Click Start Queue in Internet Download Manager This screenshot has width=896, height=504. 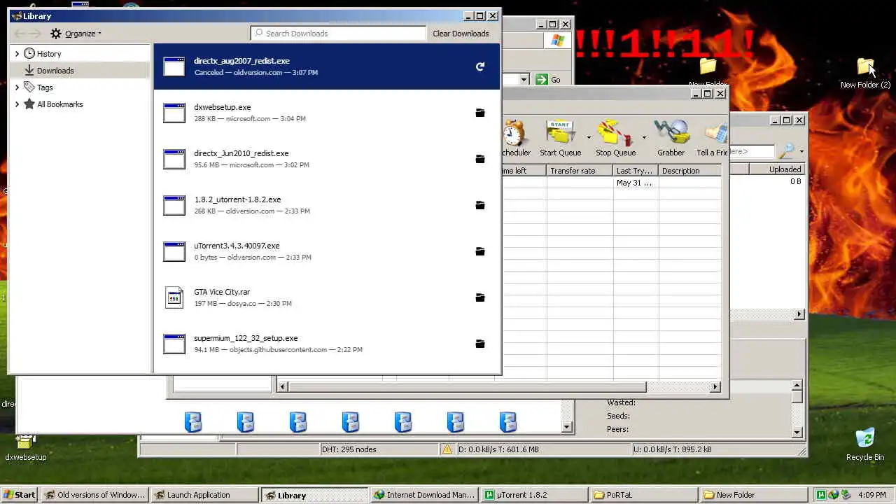[x=560, y=138]
